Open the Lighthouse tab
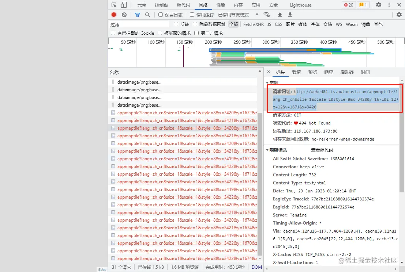This screenshot has height=272, width=405. [x=300, y=5]
